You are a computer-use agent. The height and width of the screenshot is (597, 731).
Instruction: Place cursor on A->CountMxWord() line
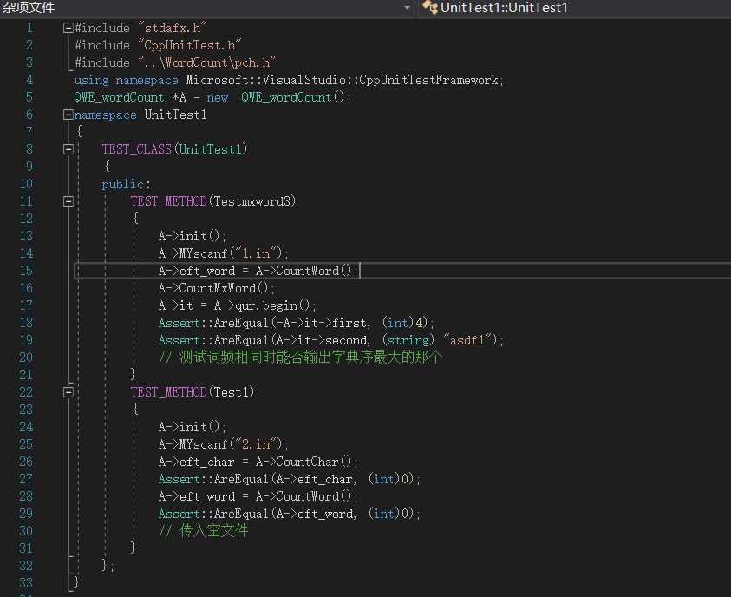(216, 288)
